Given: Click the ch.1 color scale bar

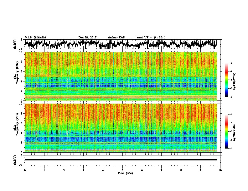Looking at the screenshot, I should point(226,80).
